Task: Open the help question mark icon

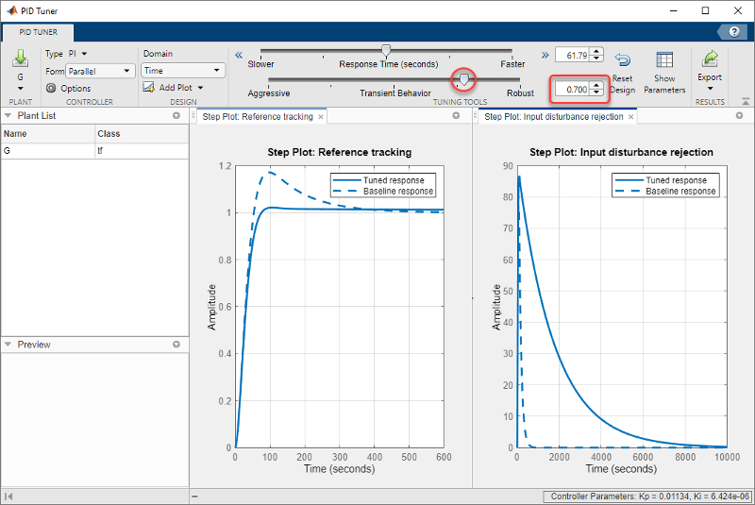Action: (734, 32)
